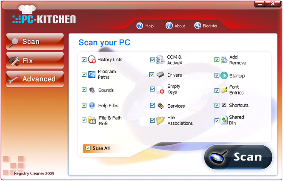Click the Registry Cleaner 2009 text
Viewport: 283px width, 181px height.
point(34,173)
